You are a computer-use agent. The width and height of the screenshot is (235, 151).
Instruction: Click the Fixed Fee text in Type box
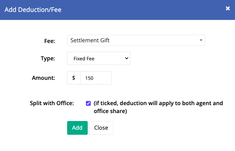pyautogui.click(x=84, y=59)
